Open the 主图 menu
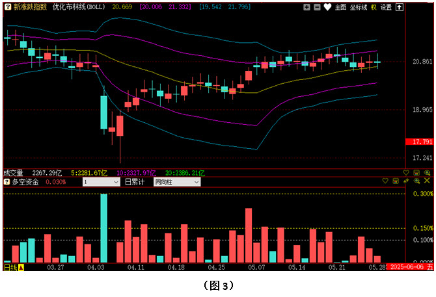This screenshot has height=297, width=436. pos(340,7)
